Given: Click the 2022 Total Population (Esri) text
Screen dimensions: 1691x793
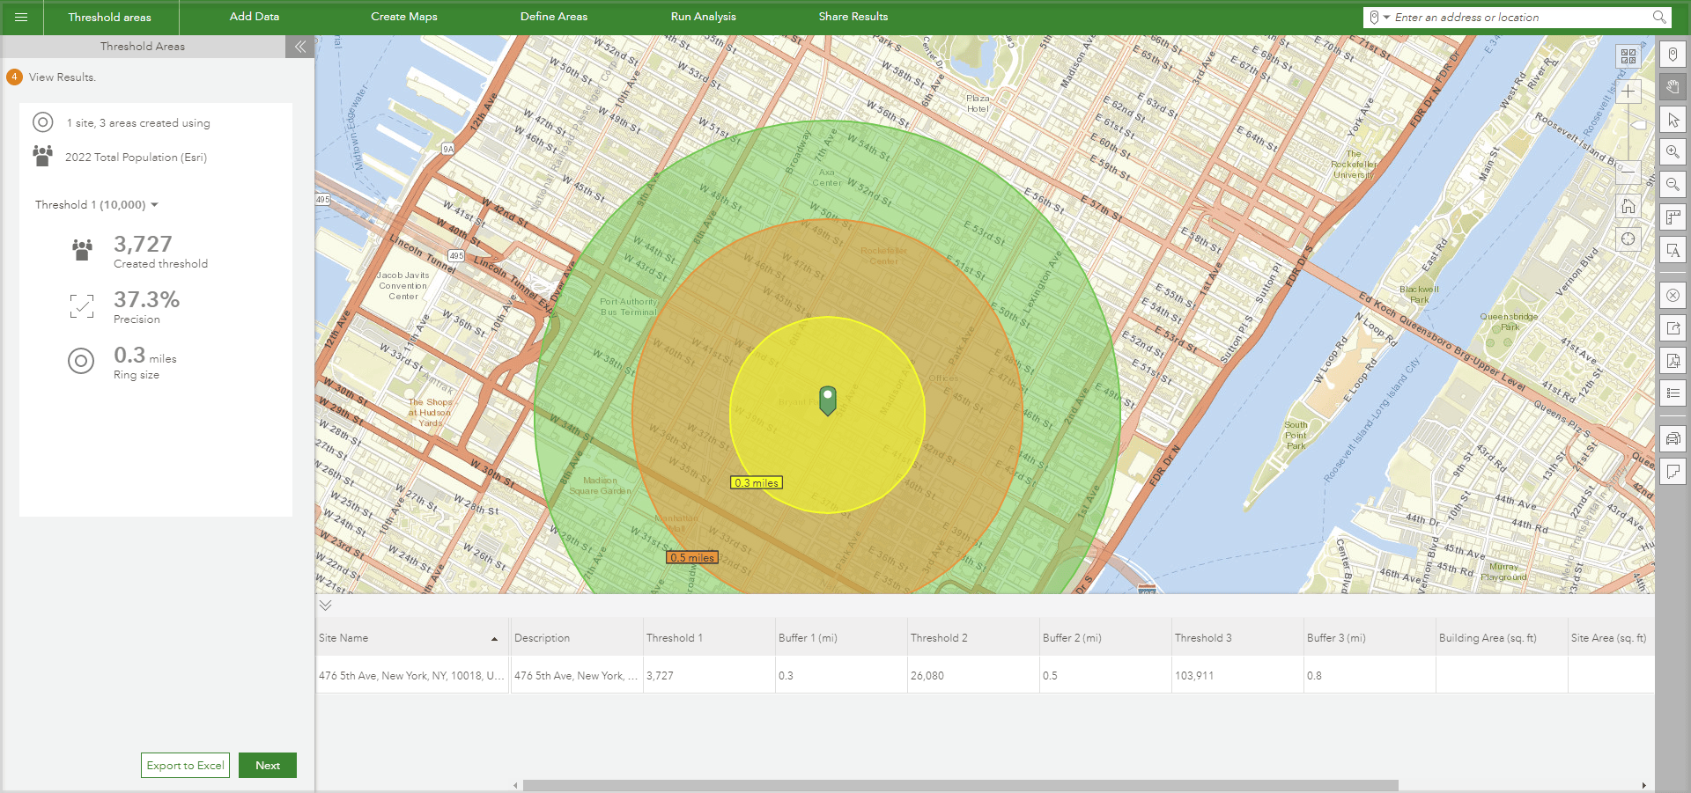Looking at the screenshot, I should [x=136, y=158].
